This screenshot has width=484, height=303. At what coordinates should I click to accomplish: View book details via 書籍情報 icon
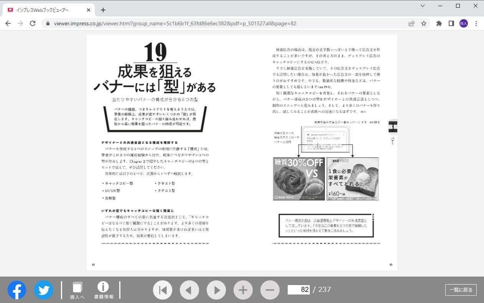103,290
